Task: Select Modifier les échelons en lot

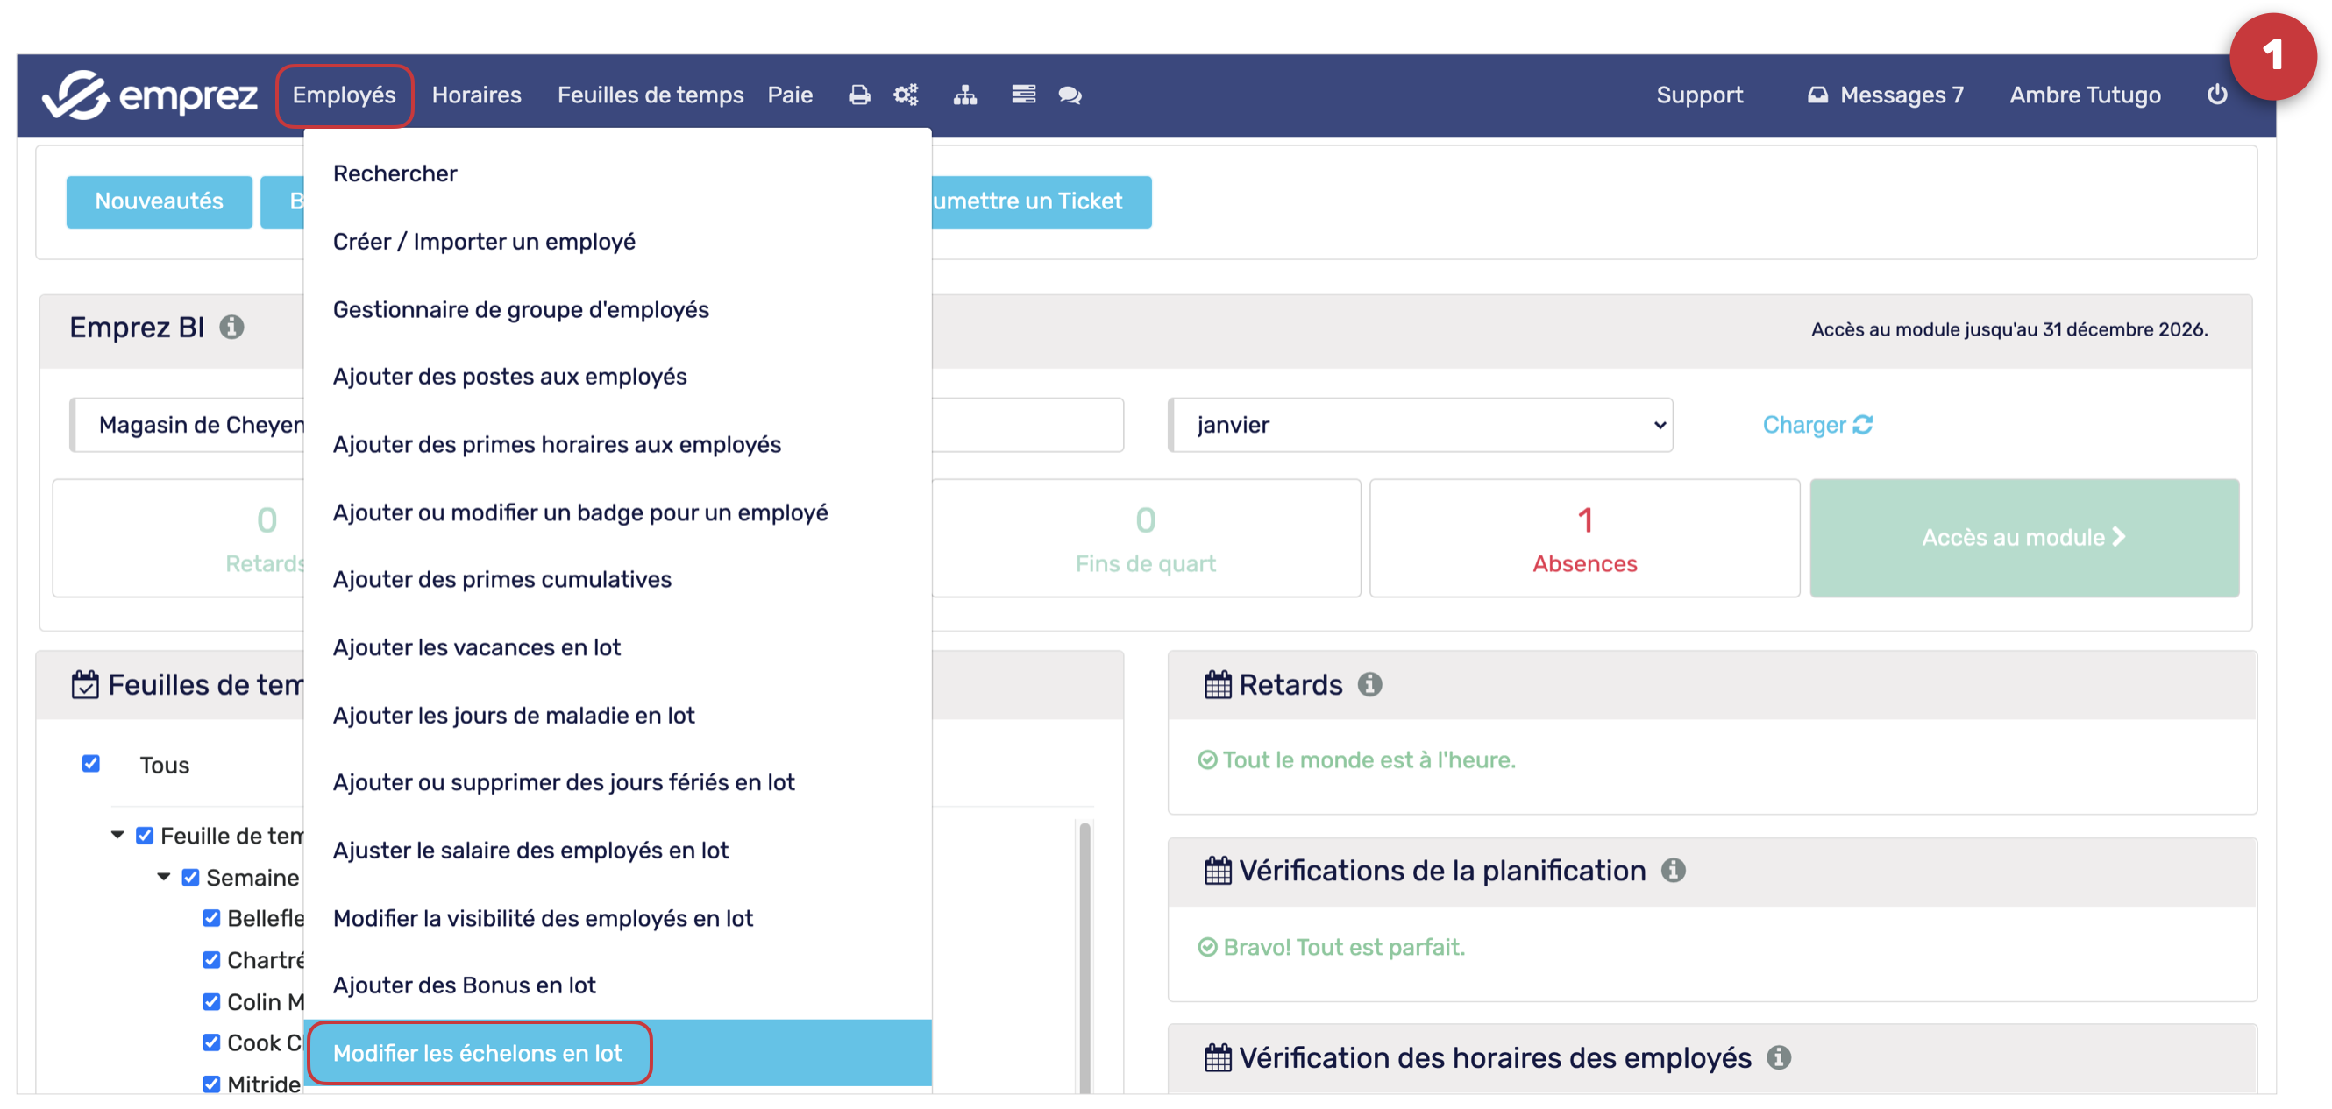Action: tap(478, 1053)
